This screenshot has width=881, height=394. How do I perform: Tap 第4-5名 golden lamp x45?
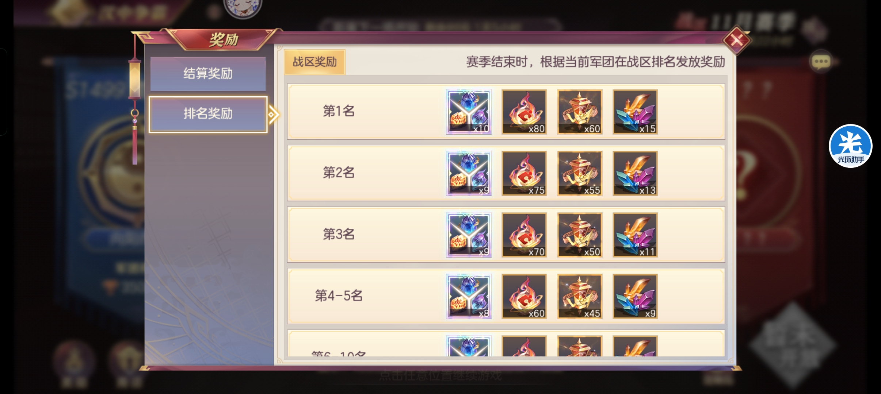coord(580,297)
